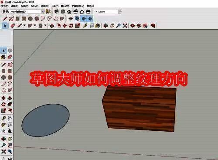Open the Help menu (帮助)
This screenshot has width=218, height=160.
pyautogui.click(x=90, y=6)
